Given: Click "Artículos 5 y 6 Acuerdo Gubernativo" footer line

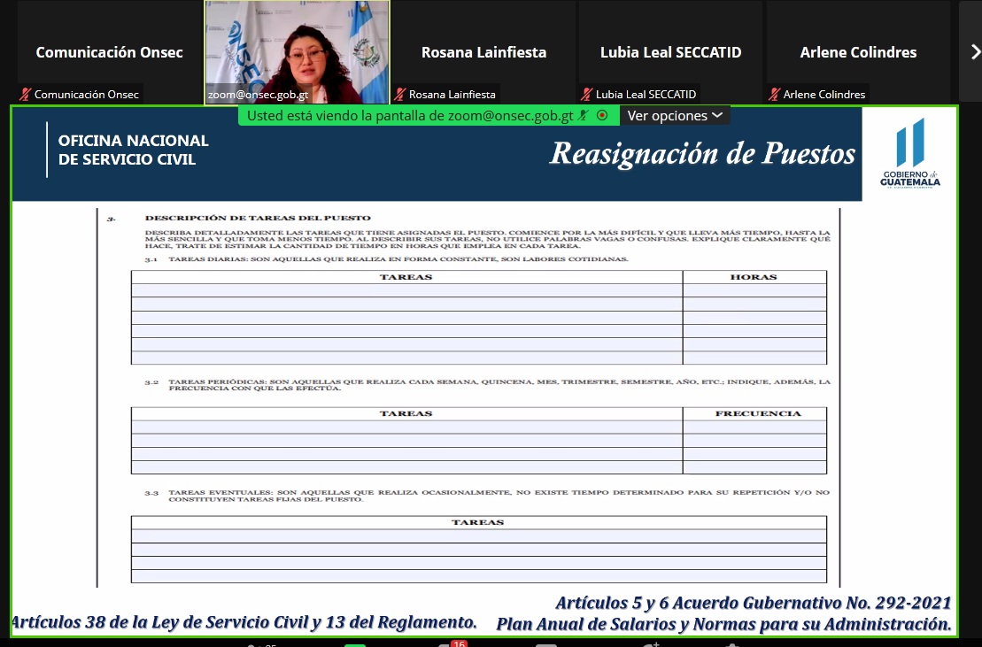Looking at the screenshot, I should [753, 604].
